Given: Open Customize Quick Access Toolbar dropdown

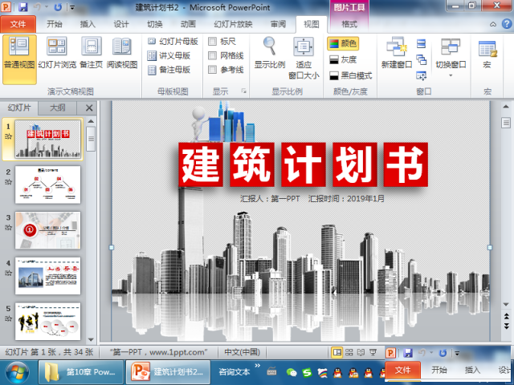Looking at the screenshot, I should coord(72,7).
